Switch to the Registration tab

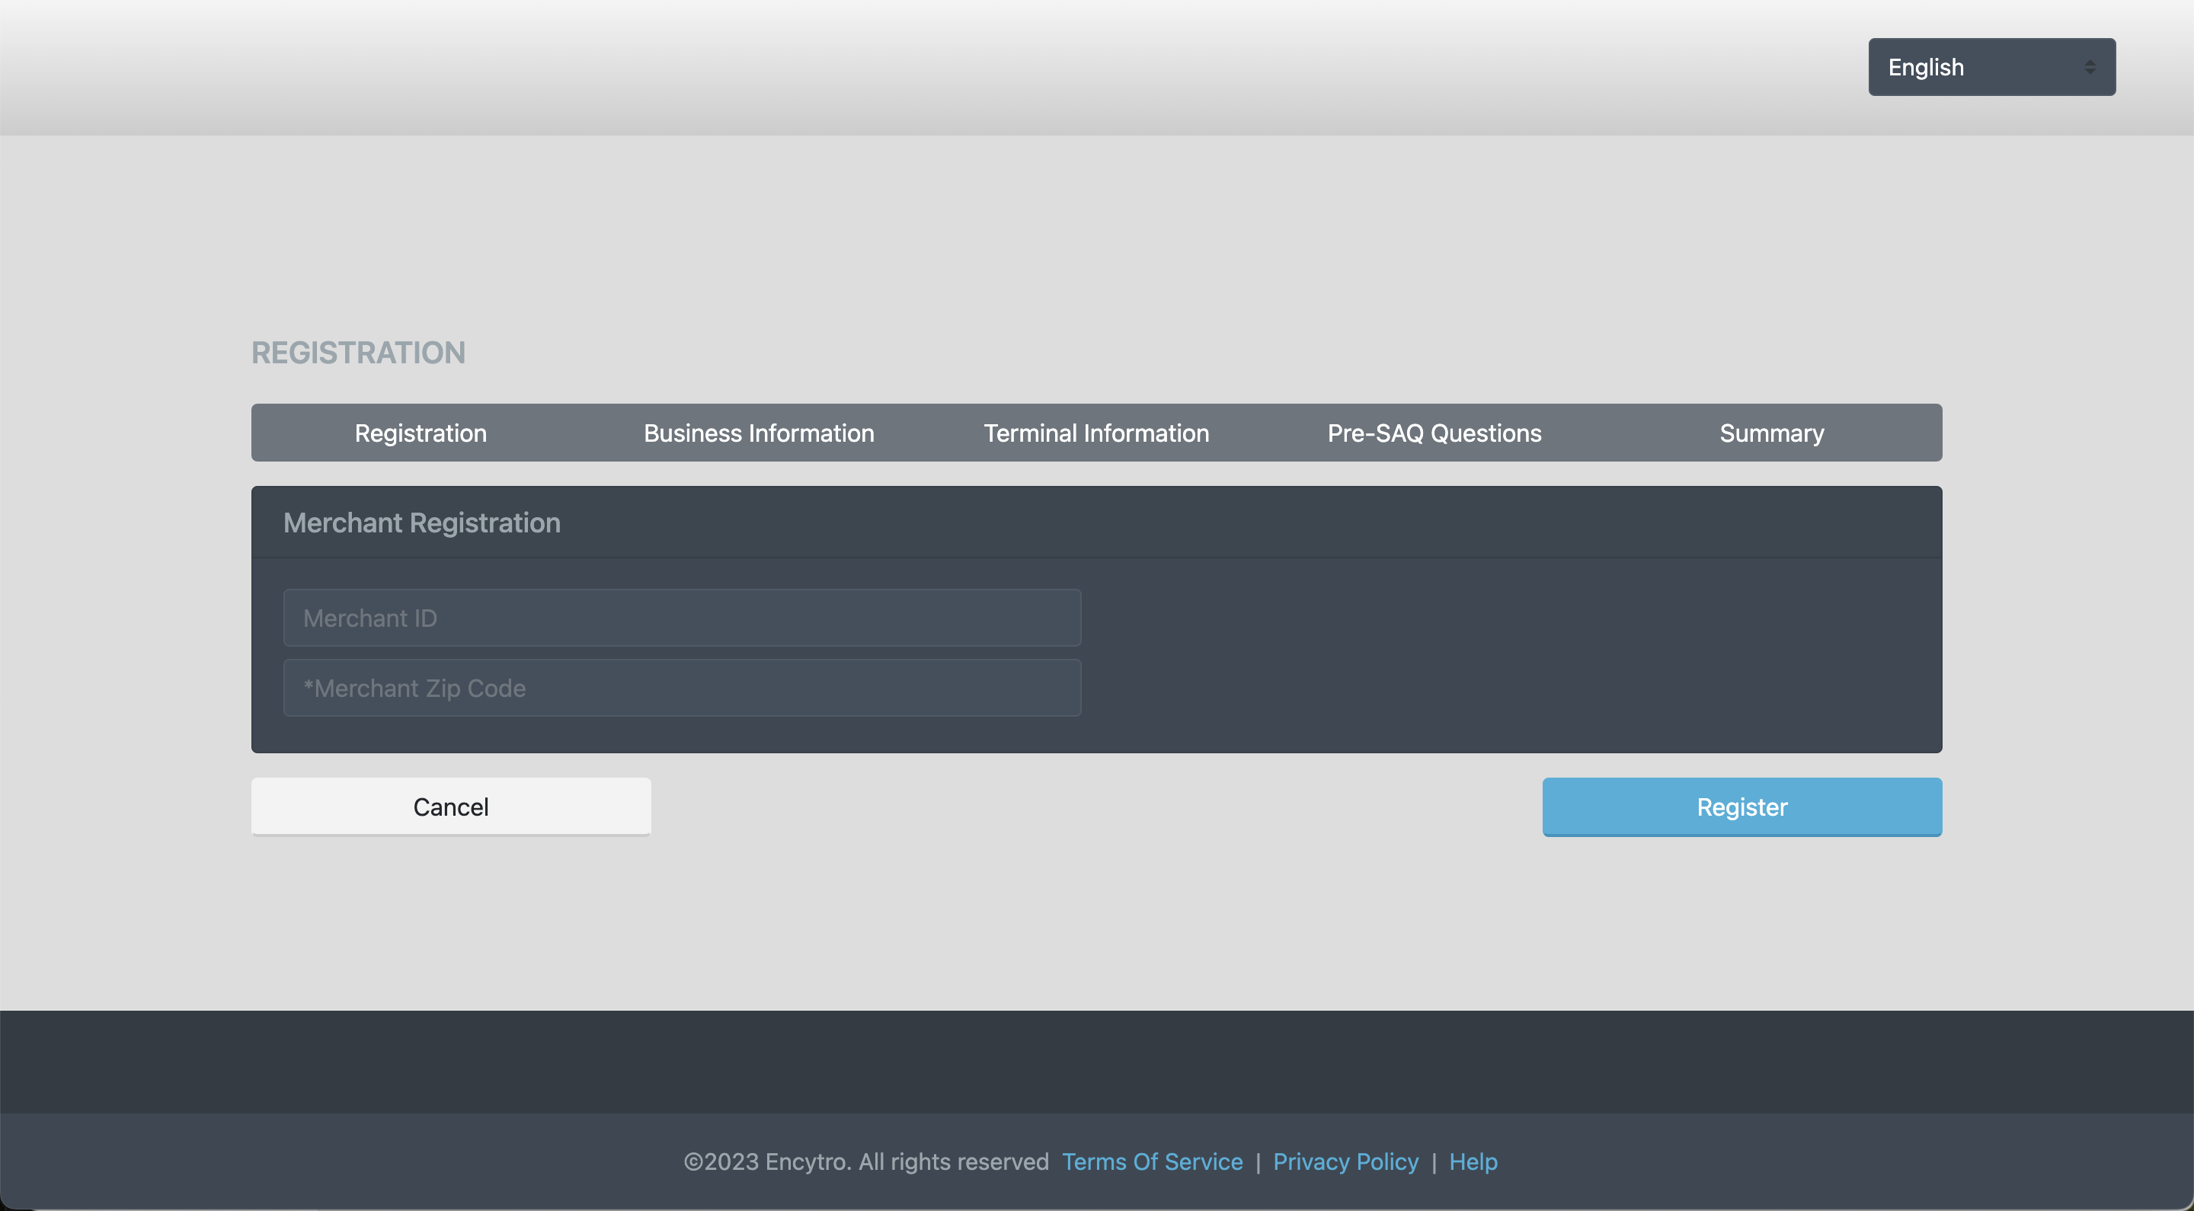pos(421,433)
